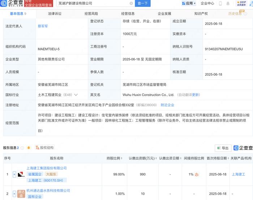Select subscribed amount 990 cell

pyautogui.click(x=143, y=174)
